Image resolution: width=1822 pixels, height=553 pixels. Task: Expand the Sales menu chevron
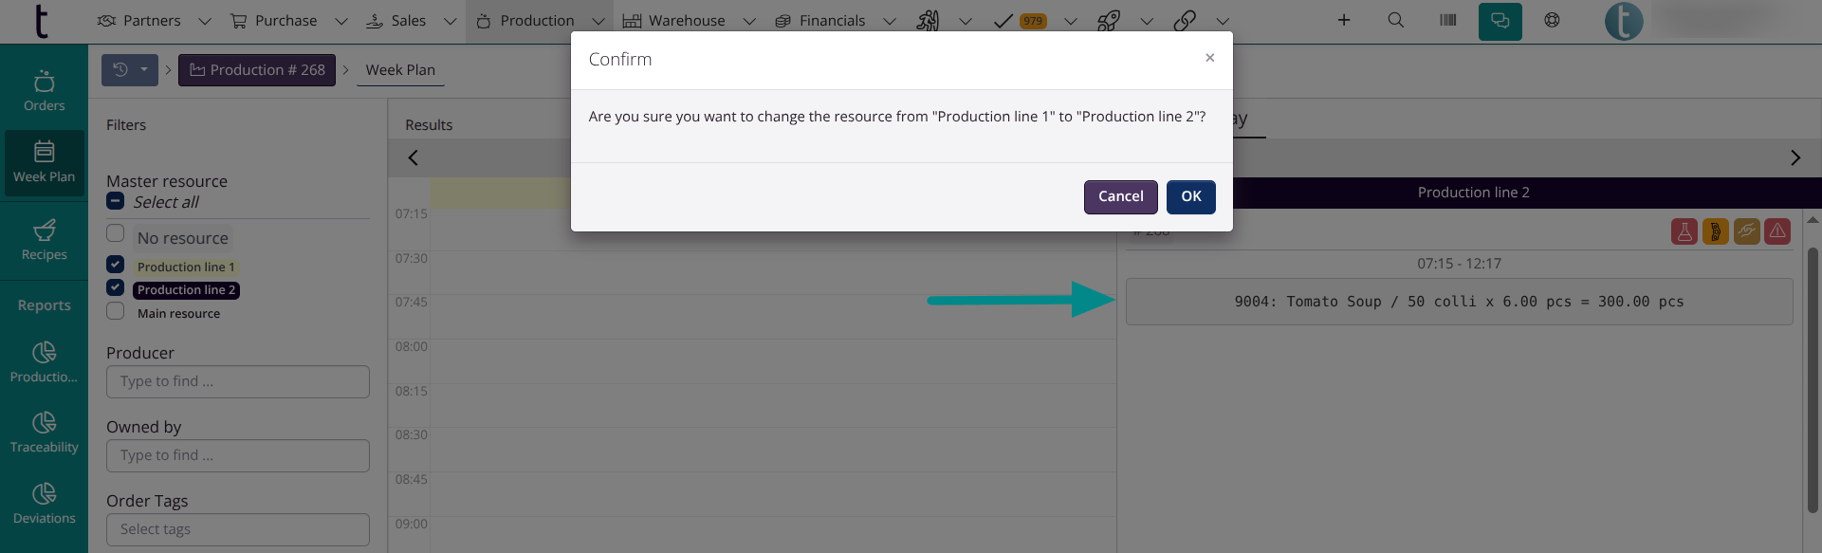[451, 21]
